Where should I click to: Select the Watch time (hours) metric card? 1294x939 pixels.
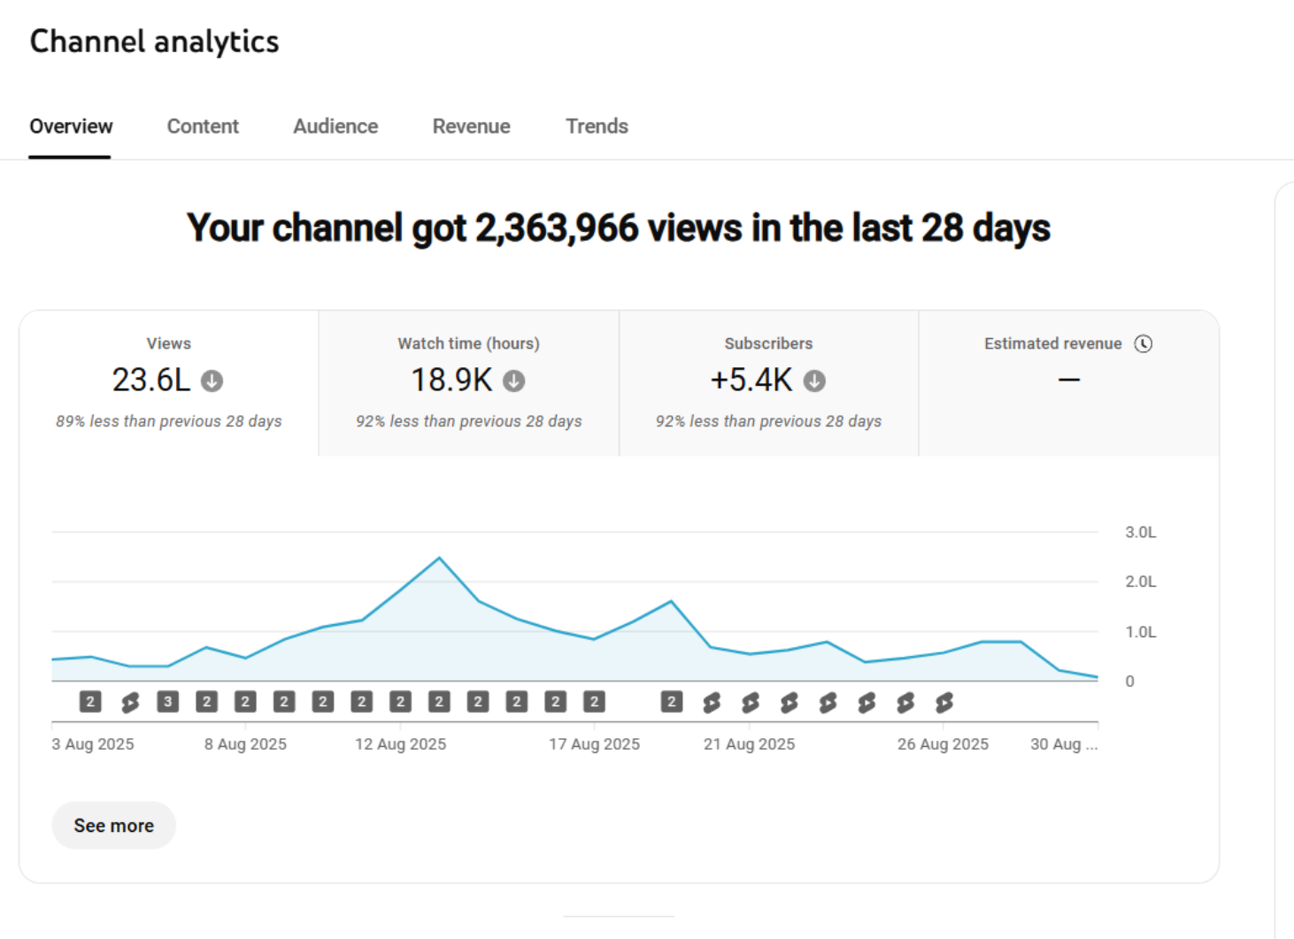pos(468,382)
